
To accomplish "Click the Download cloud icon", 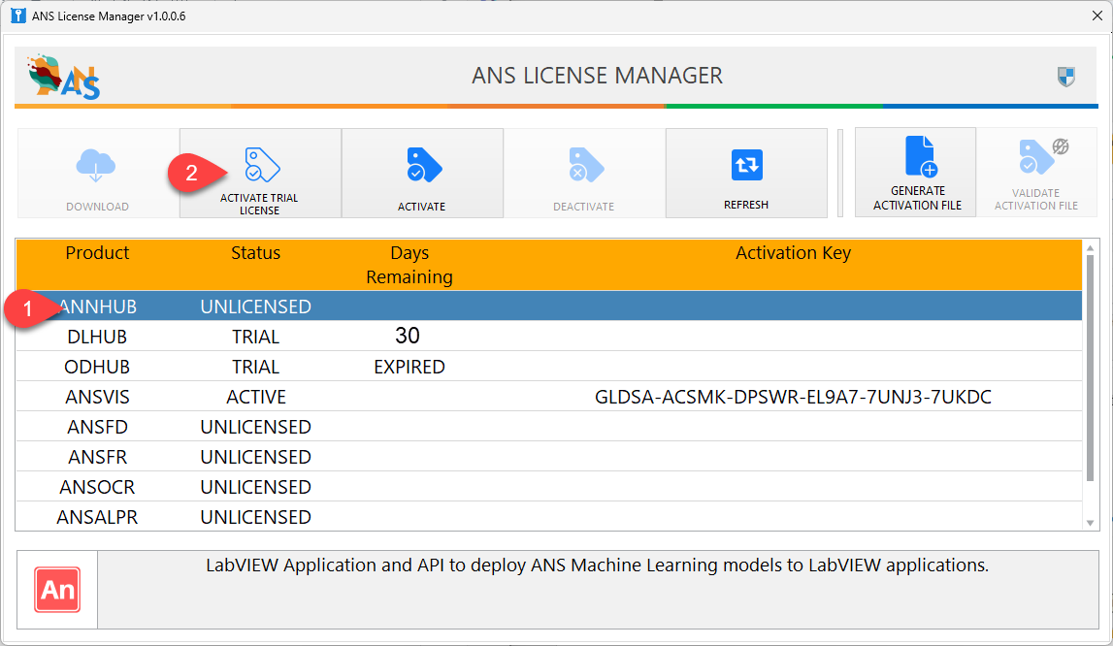I will pos(97,166).
